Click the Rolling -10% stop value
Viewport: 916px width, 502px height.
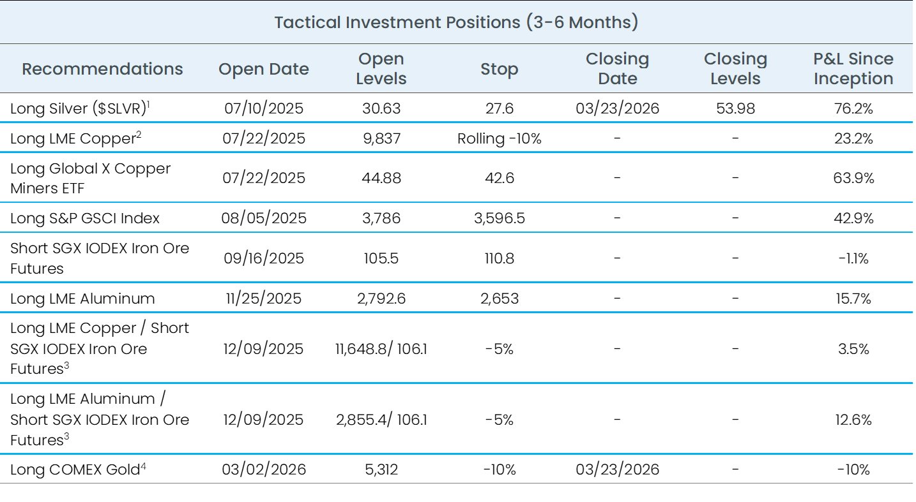(x=500, y=138)
